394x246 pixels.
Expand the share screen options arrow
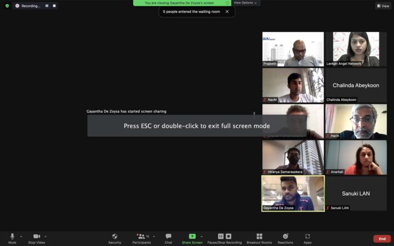pyautogui.click(x=202, y=236)
